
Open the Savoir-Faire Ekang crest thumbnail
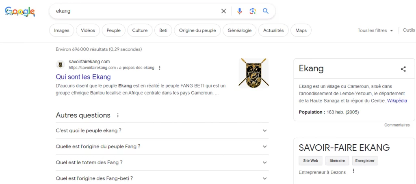click(x=253, y=73)
